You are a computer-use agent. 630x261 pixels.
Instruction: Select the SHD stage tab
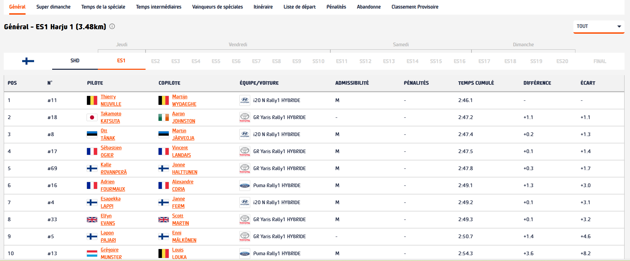(75, 61)
